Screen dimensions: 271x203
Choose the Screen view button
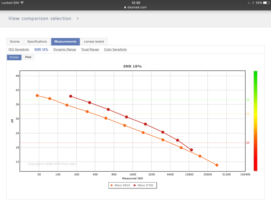tap(14, 57)
